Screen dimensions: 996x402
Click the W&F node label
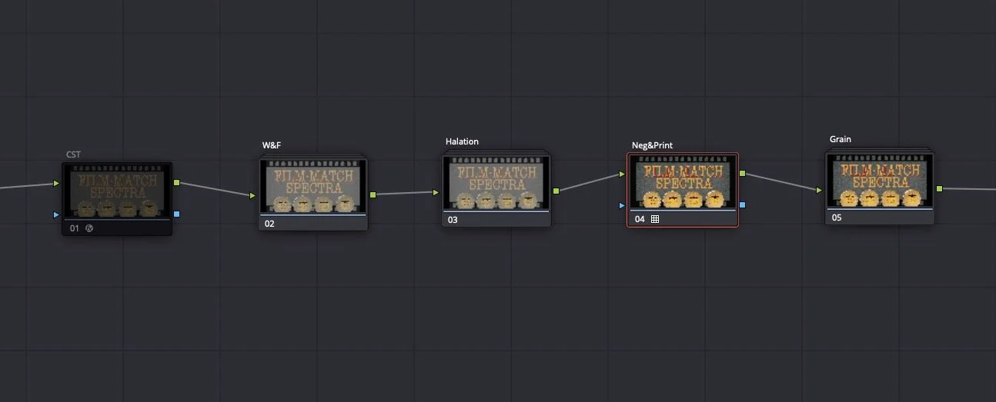point(272,145)
